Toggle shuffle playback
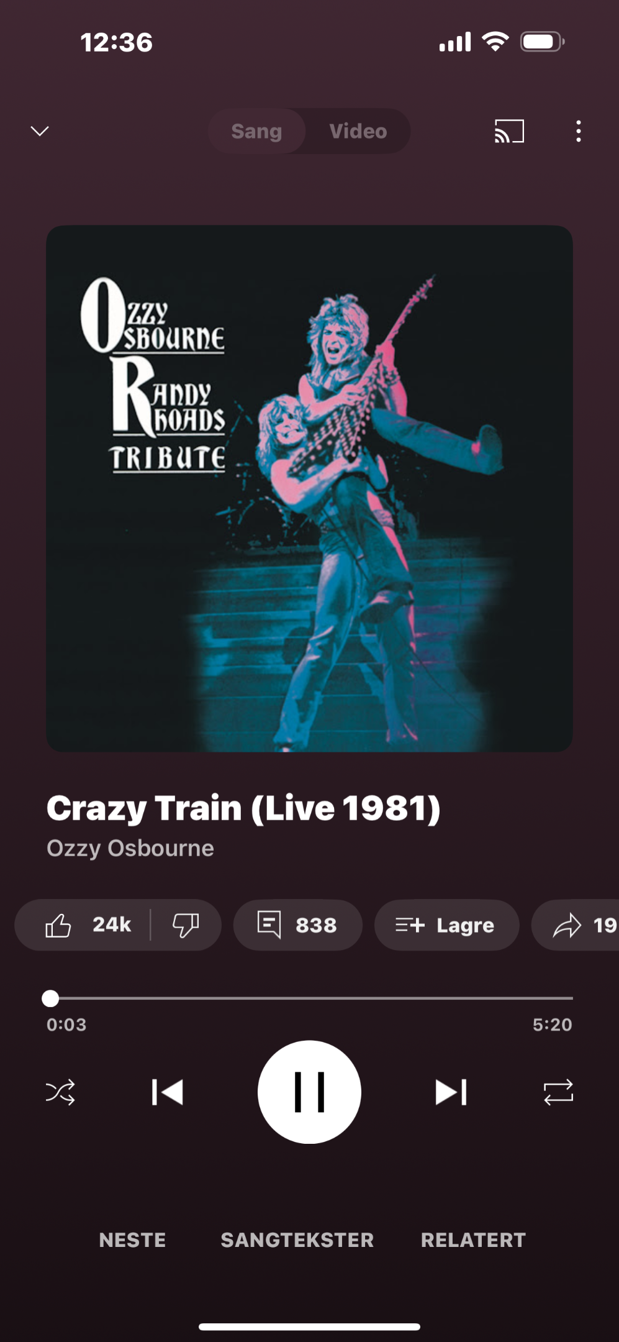Image resolution: width=619 pixels, height=1342 pixels. coord(60,1092)
